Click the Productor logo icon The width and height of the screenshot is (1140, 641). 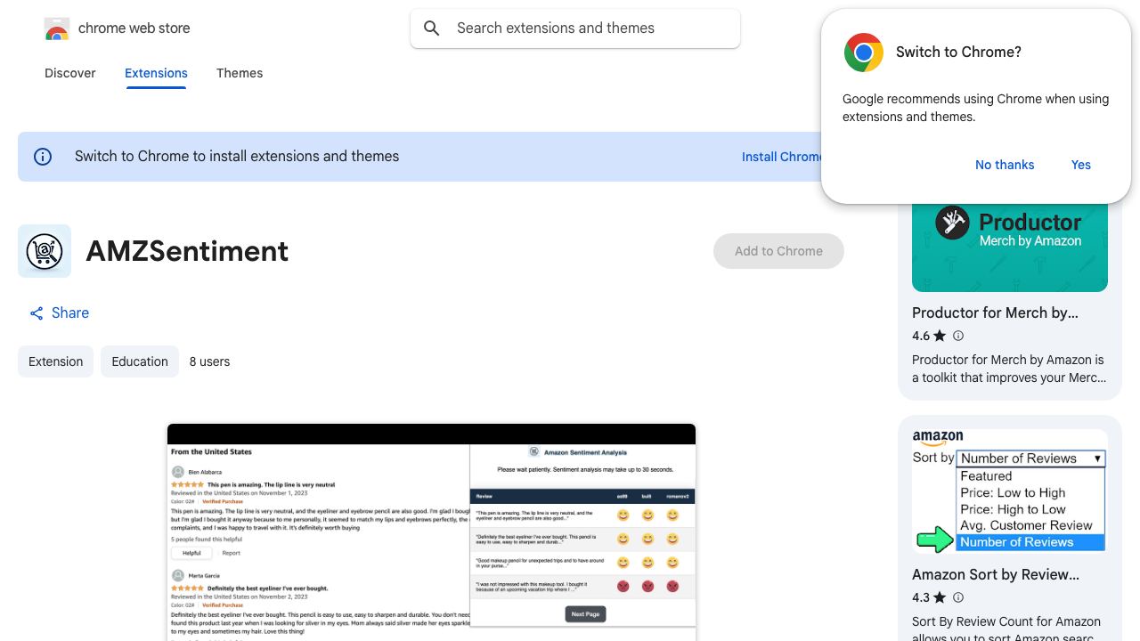(952, 223)
